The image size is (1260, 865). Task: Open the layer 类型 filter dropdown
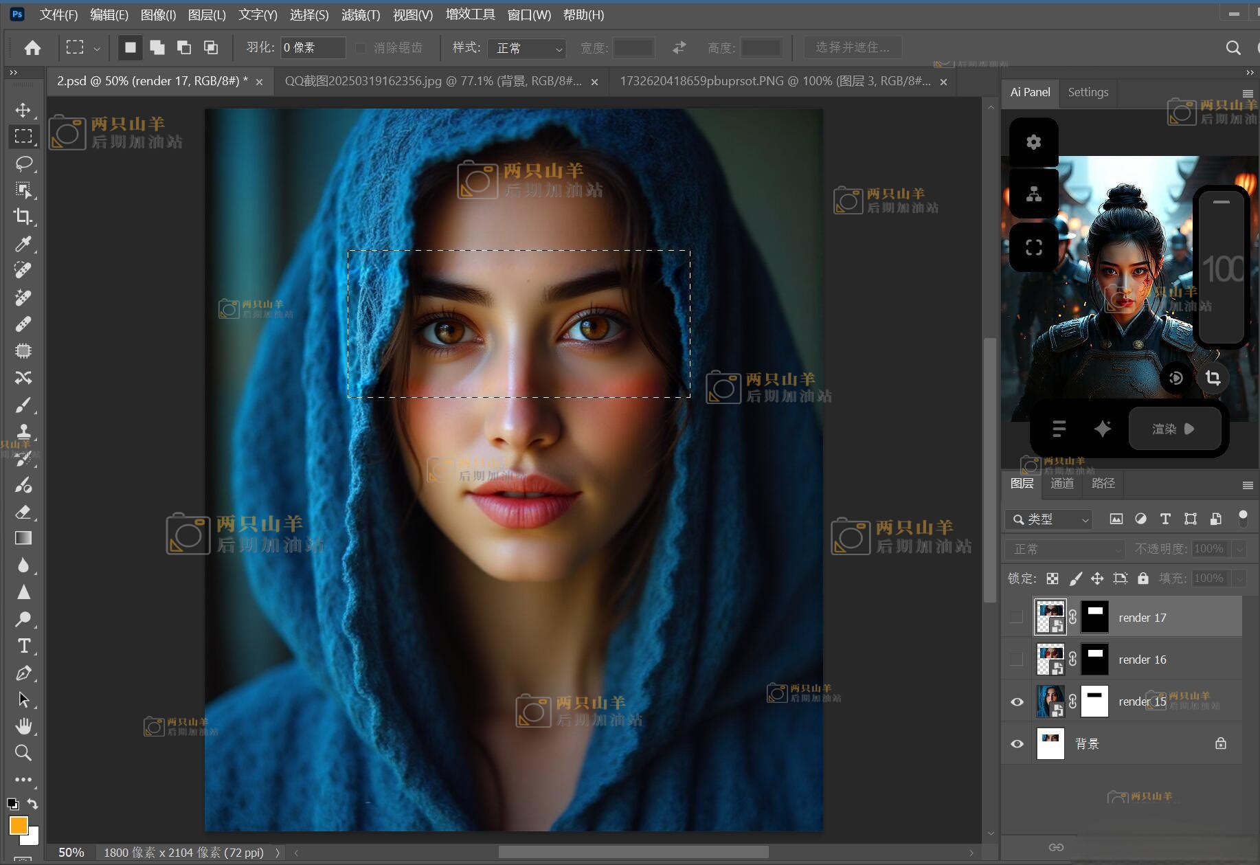point(1048,519)
